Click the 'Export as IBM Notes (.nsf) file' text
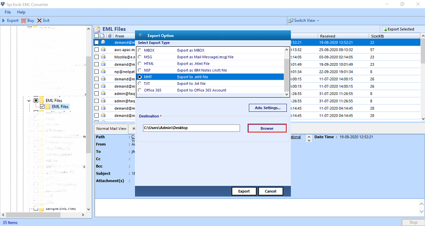The width and height of the screenshot is (425, 226). (202, 70)
